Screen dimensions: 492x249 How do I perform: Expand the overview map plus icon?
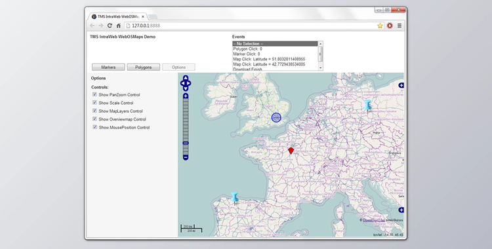pyautogui.click(x=401, y=210)
